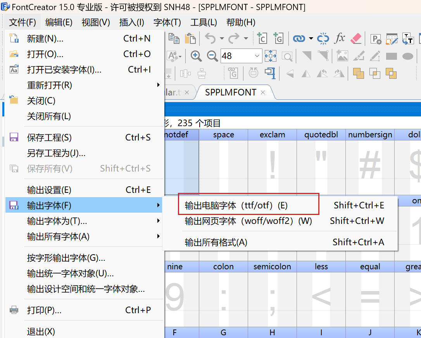Open the zoom size 48 combo box

[x=241, y=56]
